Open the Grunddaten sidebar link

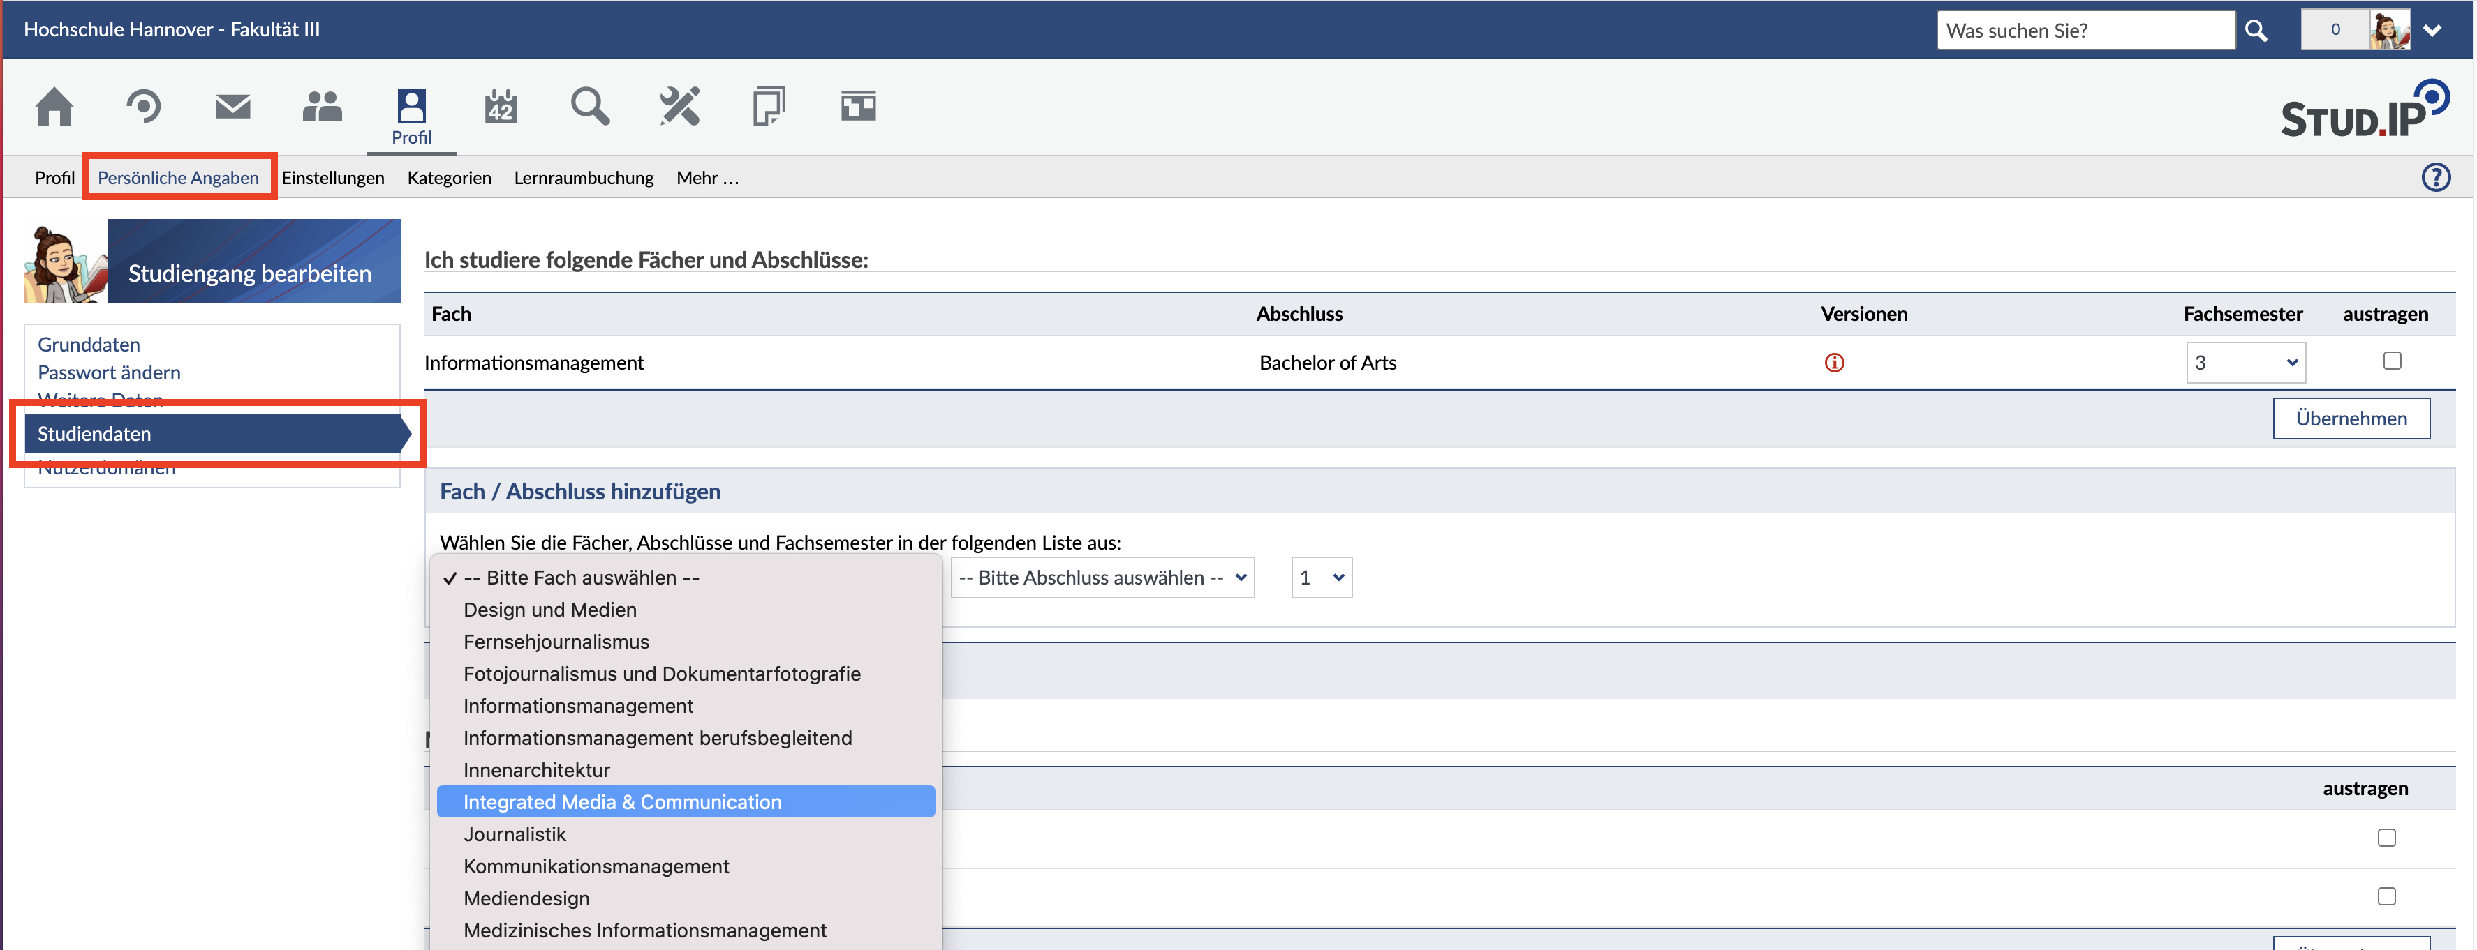(x=89, y=345)
